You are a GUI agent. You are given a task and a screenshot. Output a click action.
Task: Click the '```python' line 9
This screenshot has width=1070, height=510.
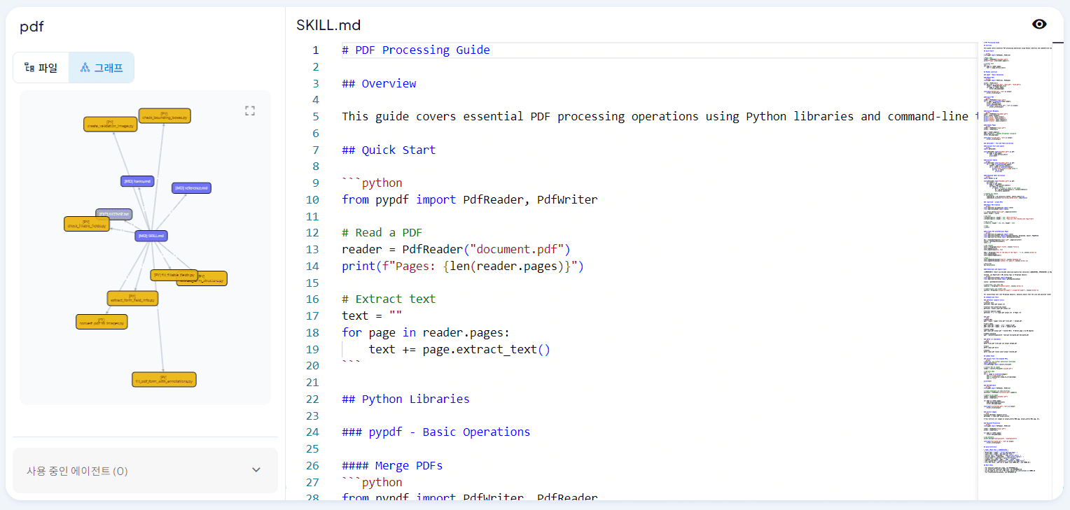coord(372,183)
